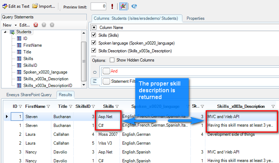Click the red exclamation execute icon
Screen dimensions: 279x163
112,6
